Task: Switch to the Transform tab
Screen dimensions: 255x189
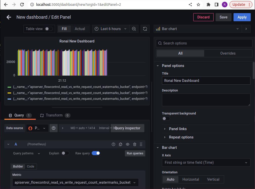Action: click(x=55, y=115)
